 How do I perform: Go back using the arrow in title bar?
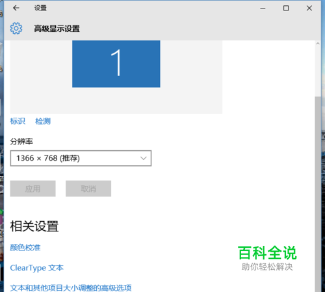point(16,8)
